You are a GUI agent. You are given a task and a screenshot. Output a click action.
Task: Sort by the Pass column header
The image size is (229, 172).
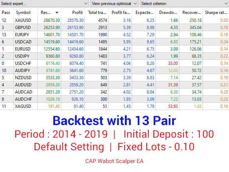[x=6, y=13]
